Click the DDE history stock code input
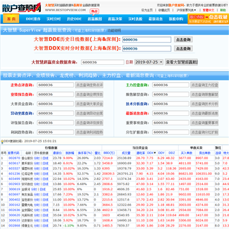Image resolution: width=229 pixels, height=229 pixels. point(146,39)
